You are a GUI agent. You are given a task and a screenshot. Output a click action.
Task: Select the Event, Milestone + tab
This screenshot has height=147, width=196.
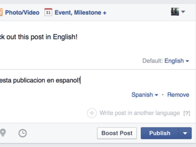coord(80,13)
